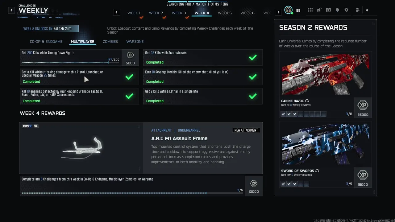Open the A.R.C M1 Assault Frame thumbnail

[x=81, y=148]
